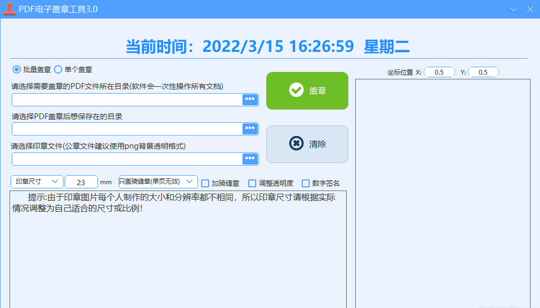Browse for the 印章文件 stamp image

pos(250,159)
